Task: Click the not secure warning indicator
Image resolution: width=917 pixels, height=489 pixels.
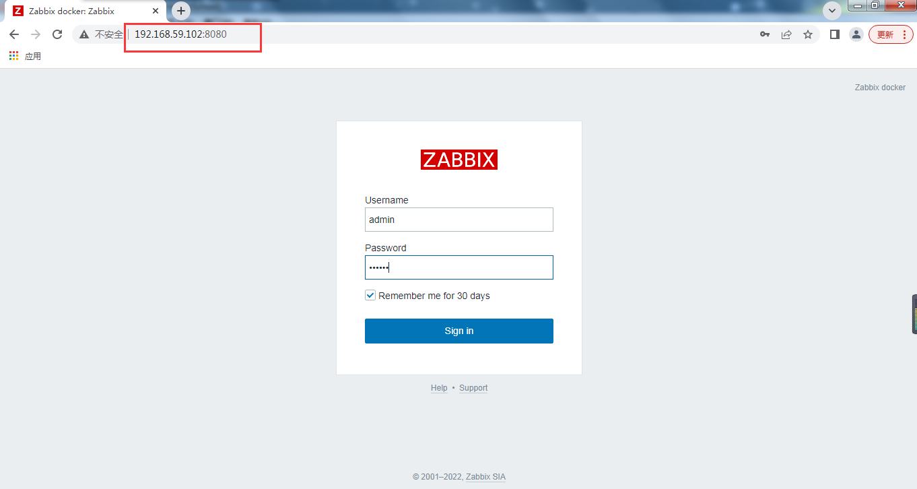Action: click(101, 34)
